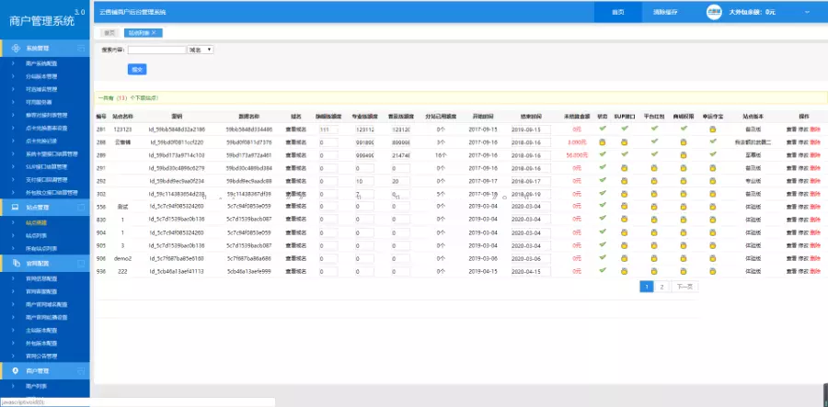Viewport: 828px width, 407px height.
Task: Click secret key Id_5cb46a13aef41113
Action: click(177, 272)
